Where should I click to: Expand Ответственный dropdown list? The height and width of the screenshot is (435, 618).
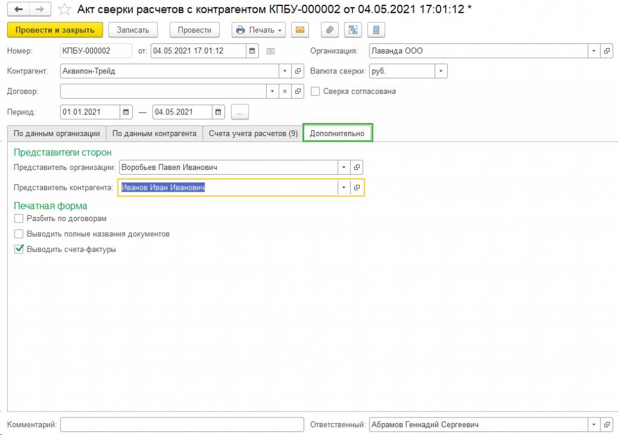[x=594, y=424]
